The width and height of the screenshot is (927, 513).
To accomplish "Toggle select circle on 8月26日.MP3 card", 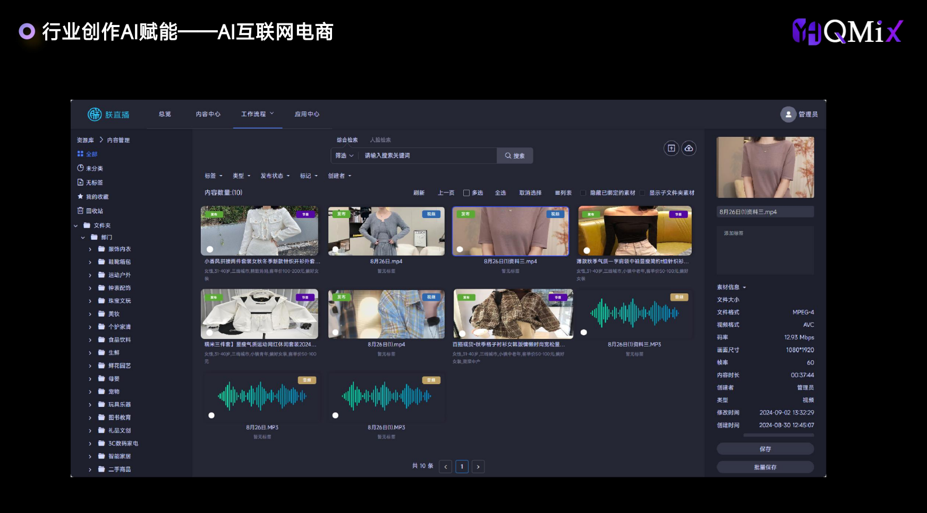I will [x=211, y=415].
